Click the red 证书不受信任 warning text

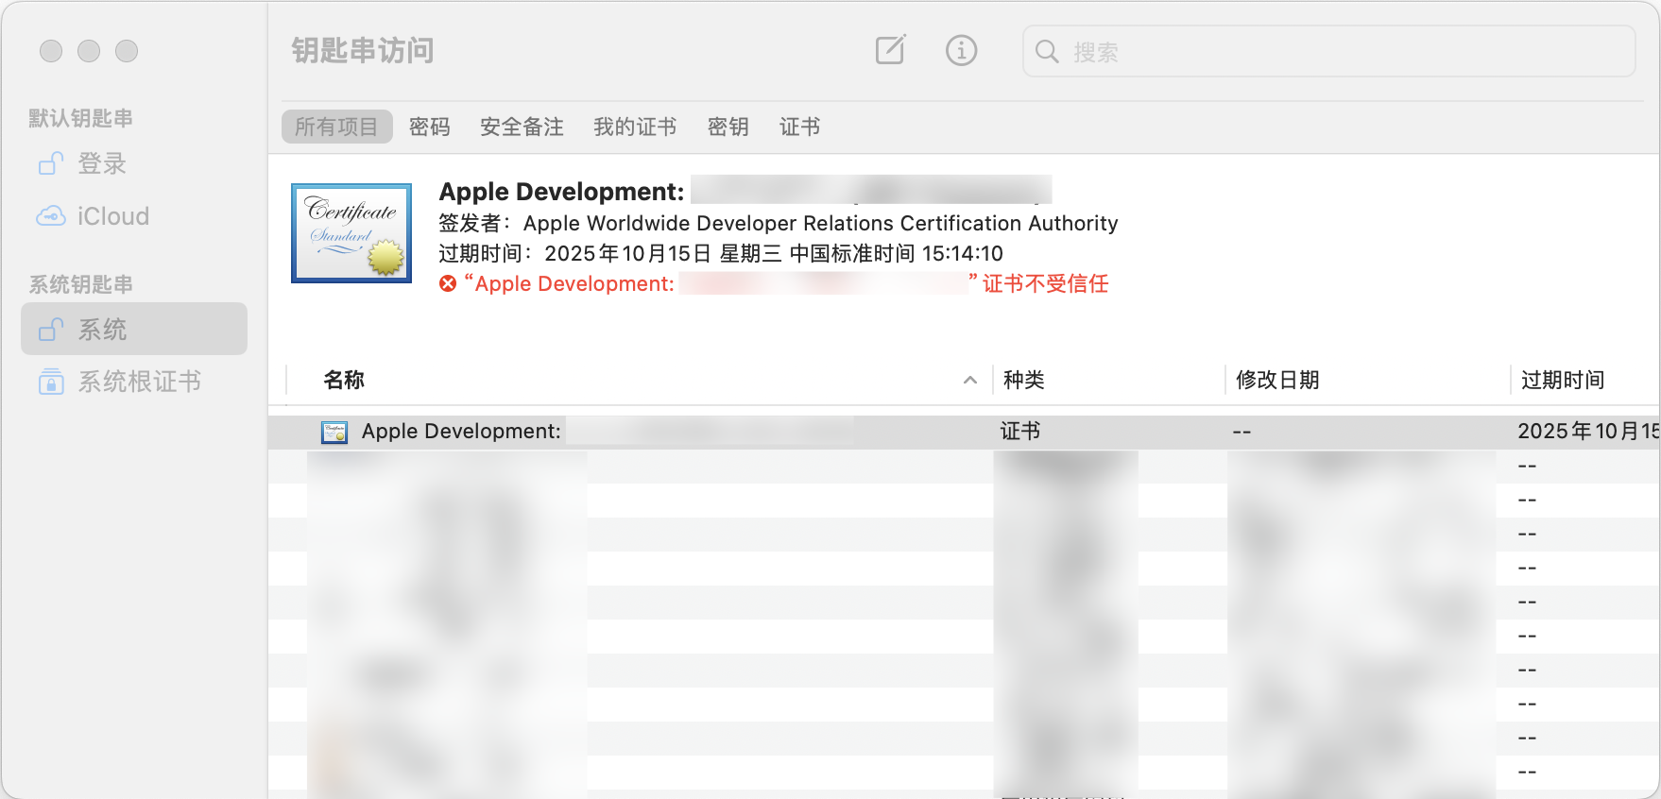[1045, 283]
